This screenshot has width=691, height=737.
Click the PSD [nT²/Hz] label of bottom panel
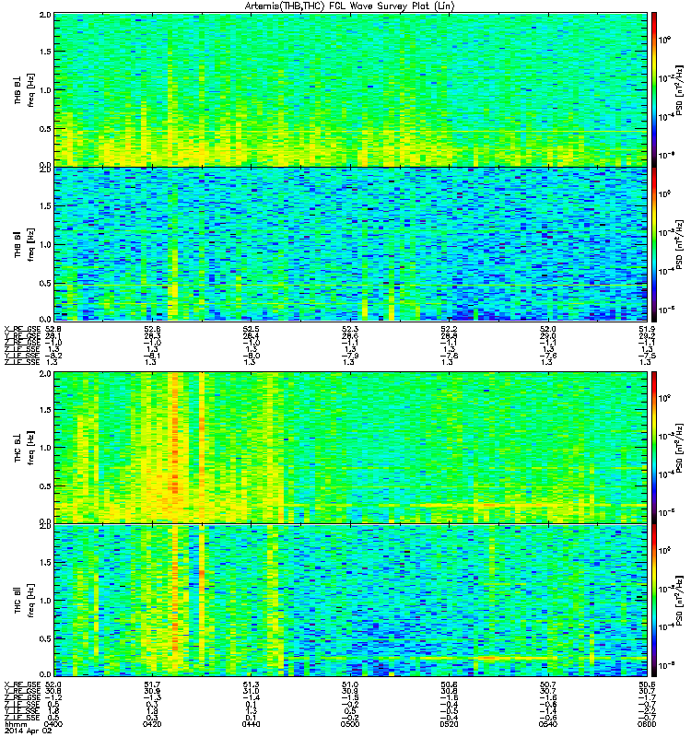(x=679, y=601)
